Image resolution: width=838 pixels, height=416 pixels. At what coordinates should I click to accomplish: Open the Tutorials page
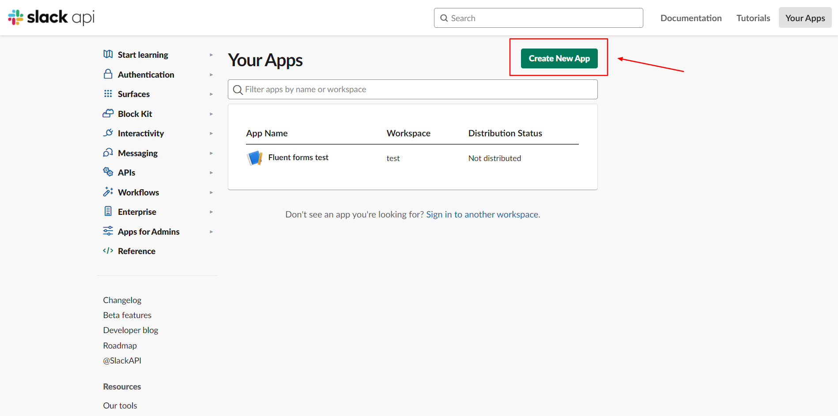click(x=753, y=18)
